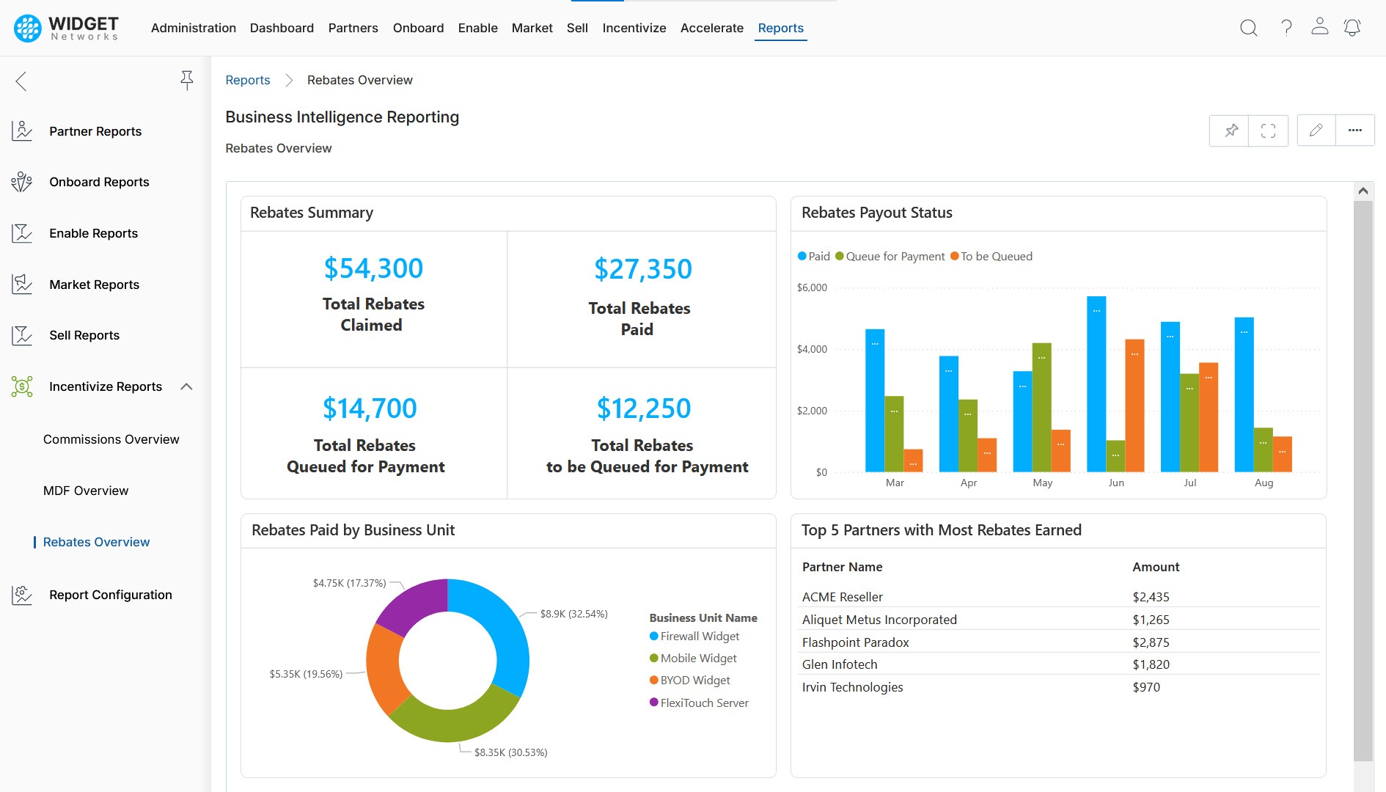Open the user profile icon

[1319, 27]
